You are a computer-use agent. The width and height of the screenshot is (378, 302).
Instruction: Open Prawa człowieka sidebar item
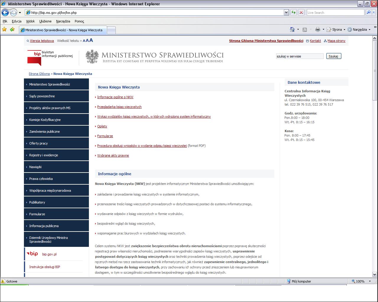[56, 179]
